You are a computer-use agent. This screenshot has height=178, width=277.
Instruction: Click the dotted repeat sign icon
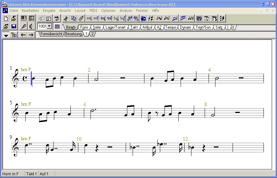pos(222,18)
